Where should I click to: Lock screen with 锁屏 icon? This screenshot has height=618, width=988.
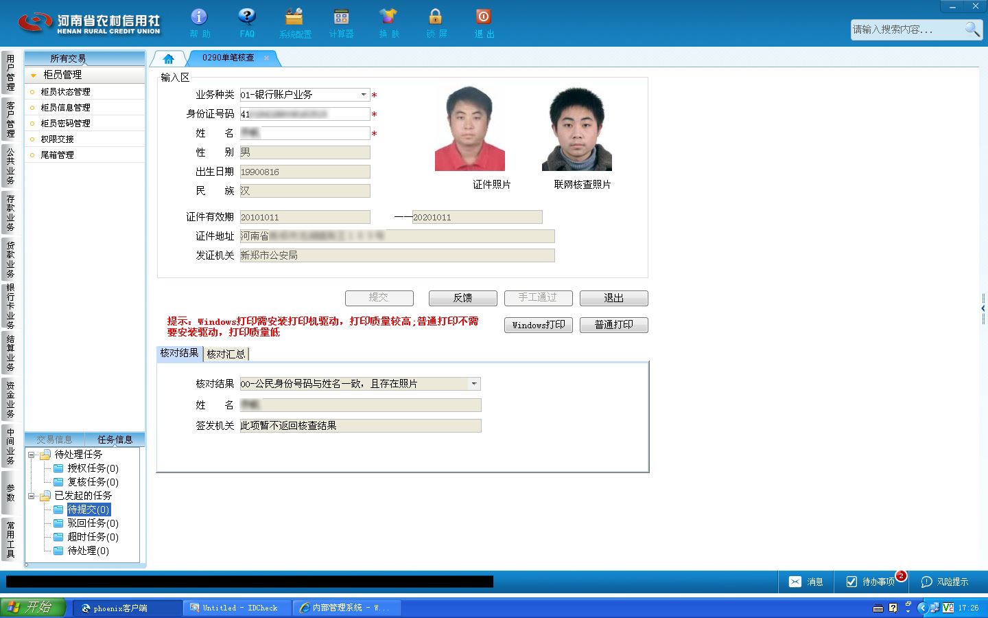pyautogui.click(x=436, y=17)
